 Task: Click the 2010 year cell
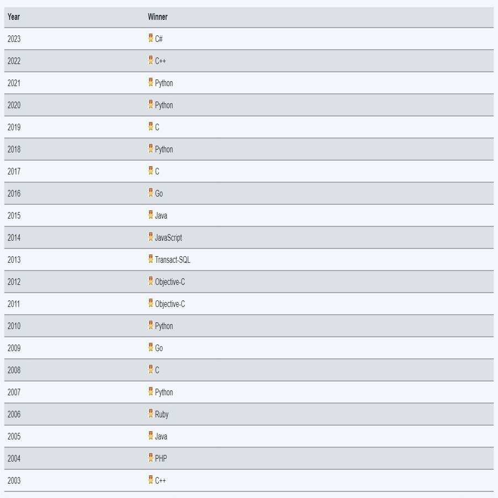coord(14,326)
